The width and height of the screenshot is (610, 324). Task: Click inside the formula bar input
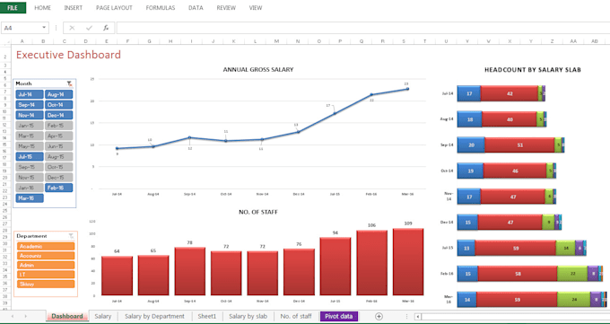point(363,28)
